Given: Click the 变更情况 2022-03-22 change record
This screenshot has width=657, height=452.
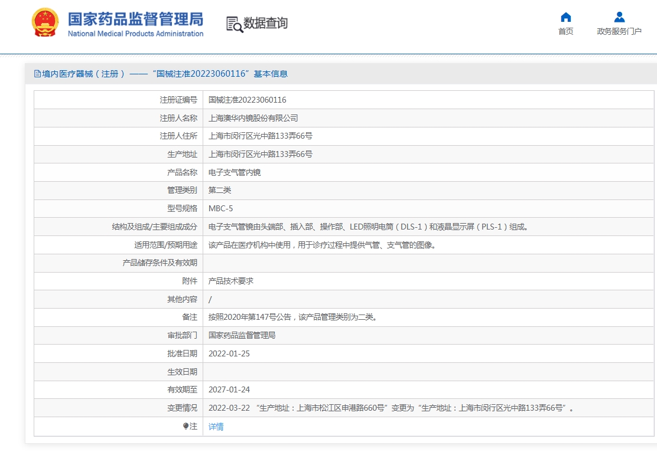Looking at the screenshot, I should click(x=391, y=408).
